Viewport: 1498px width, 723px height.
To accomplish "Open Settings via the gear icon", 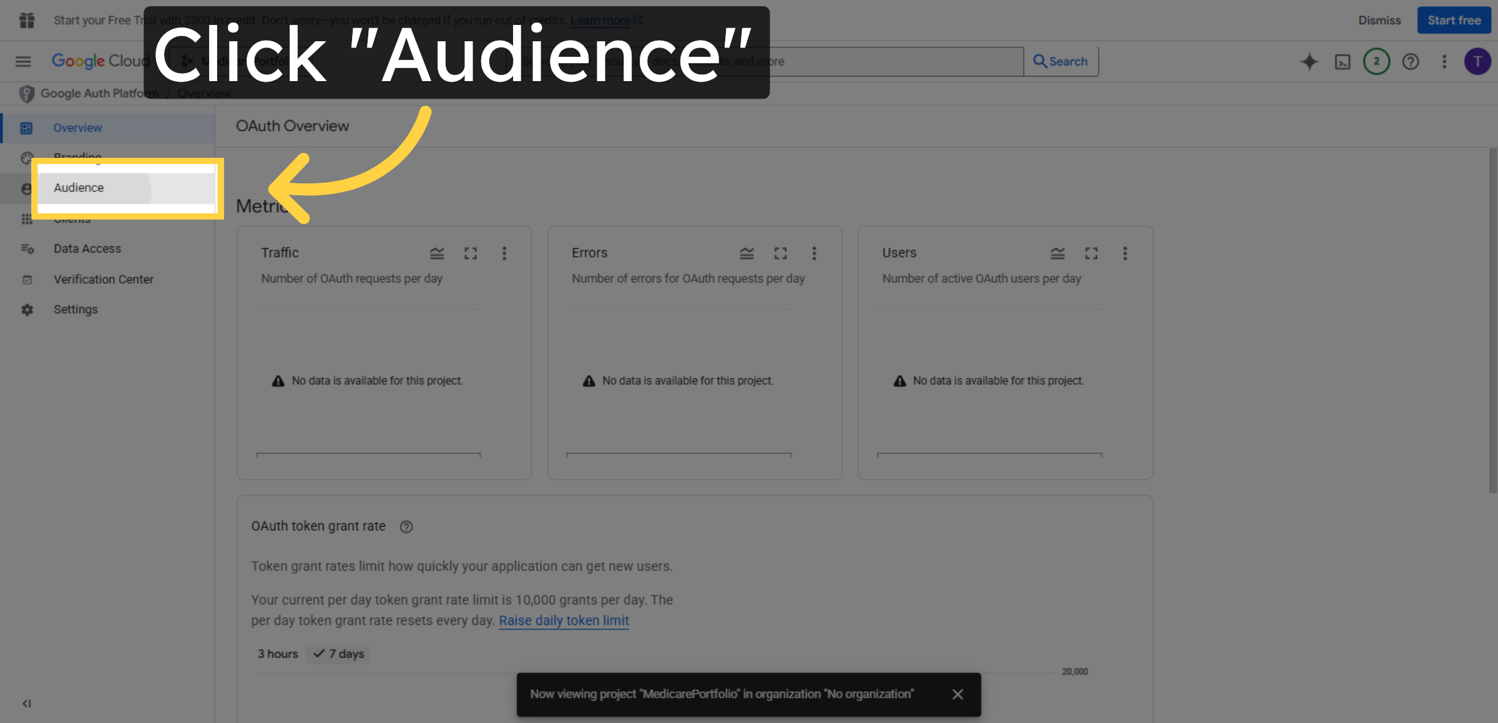I will click(x=27, y=309).
